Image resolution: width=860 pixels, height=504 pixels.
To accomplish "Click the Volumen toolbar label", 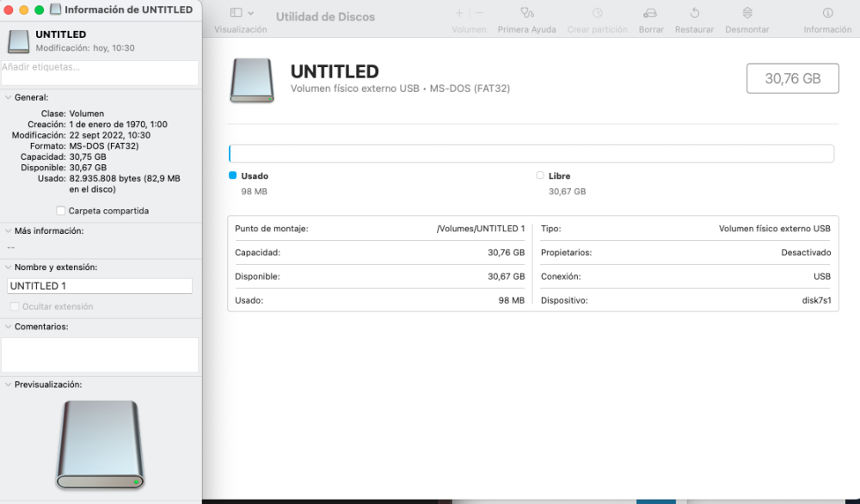I will coord(469,29).
